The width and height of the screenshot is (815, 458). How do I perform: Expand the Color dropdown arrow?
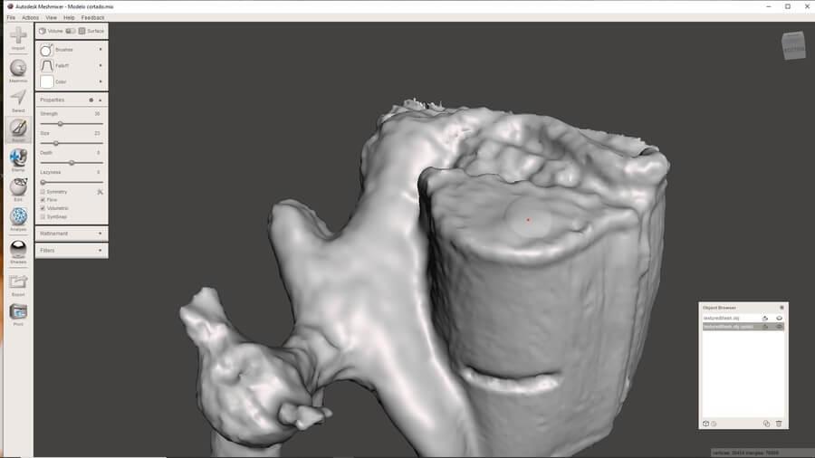101,82
